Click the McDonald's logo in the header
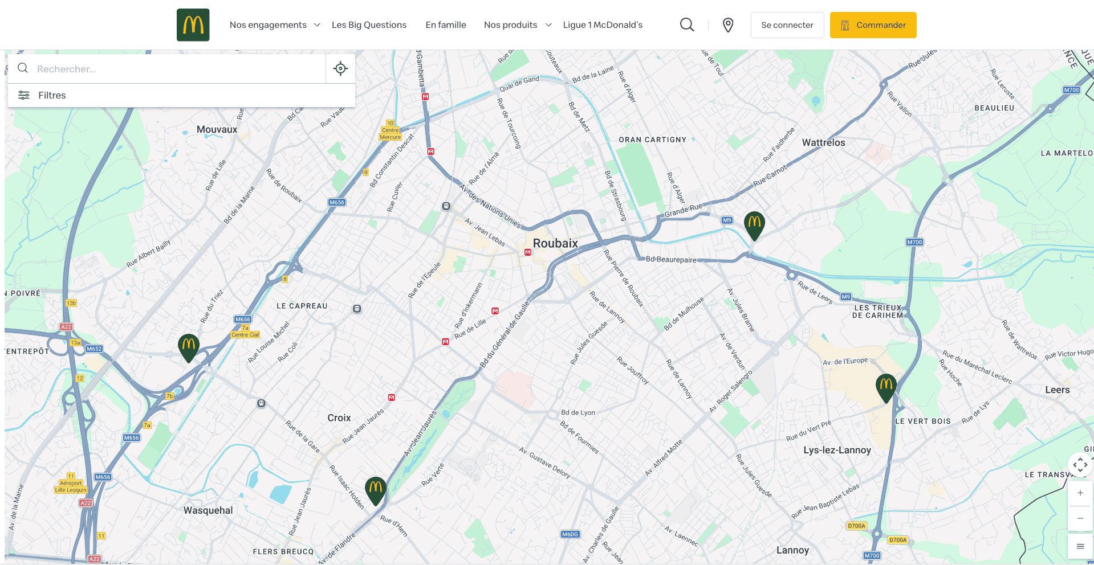This screenshot has height=565, width=1094. tap(193, 25)
